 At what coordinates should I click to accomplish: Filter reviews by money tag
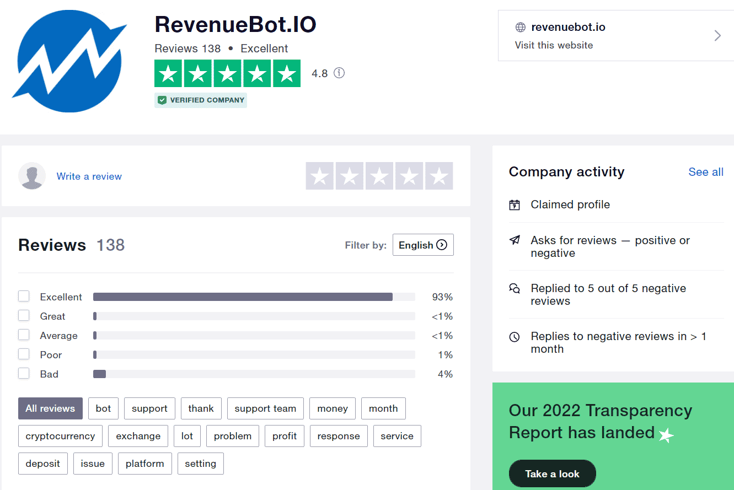[333, 408]
